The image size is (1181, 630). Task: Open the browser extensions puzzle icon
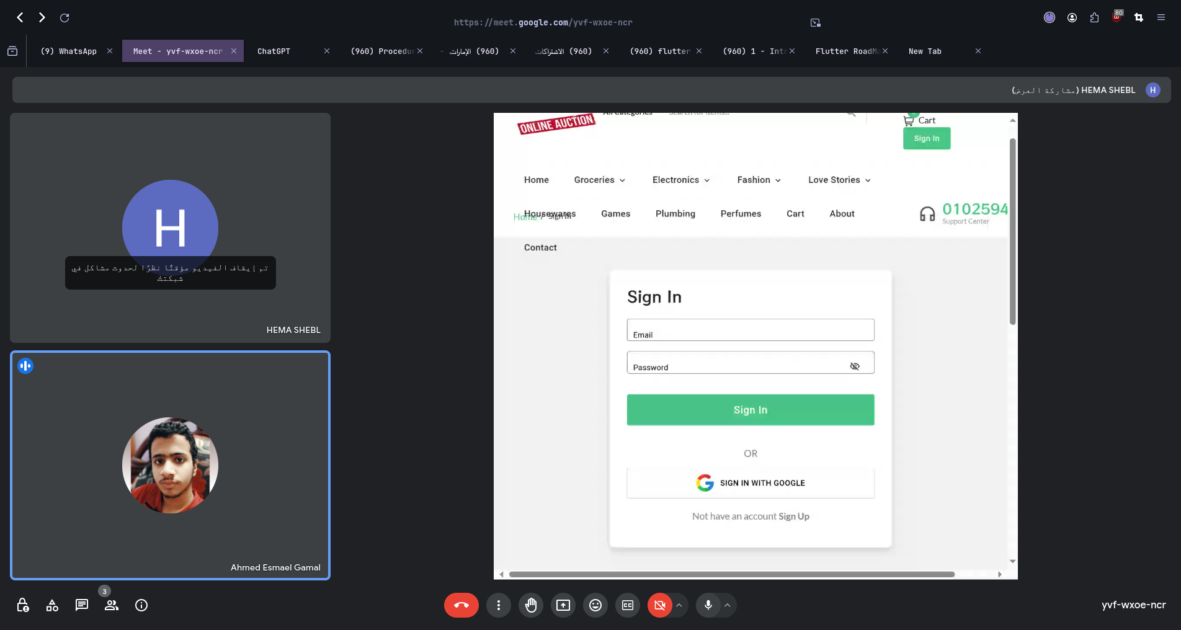coord(1094,17)
